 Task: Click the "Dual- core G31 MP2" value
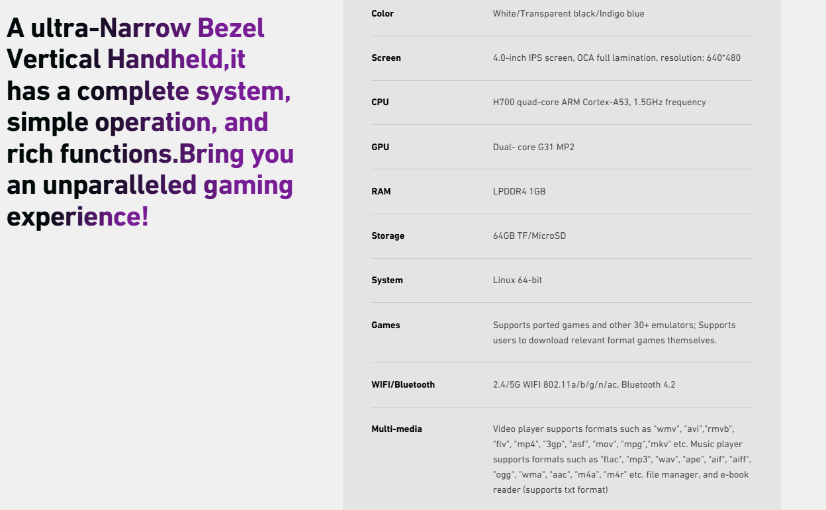pyautogui.click(x=533, y=147)
